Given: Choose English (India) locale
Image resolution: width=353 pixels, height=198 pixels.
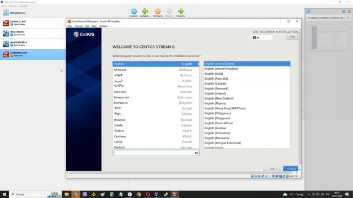Looking at the screenshot, I should click(x=247, y=74).
